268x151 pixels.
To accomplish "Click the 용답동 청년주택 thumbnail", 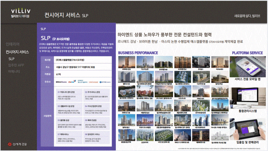I will click(127, 135).
